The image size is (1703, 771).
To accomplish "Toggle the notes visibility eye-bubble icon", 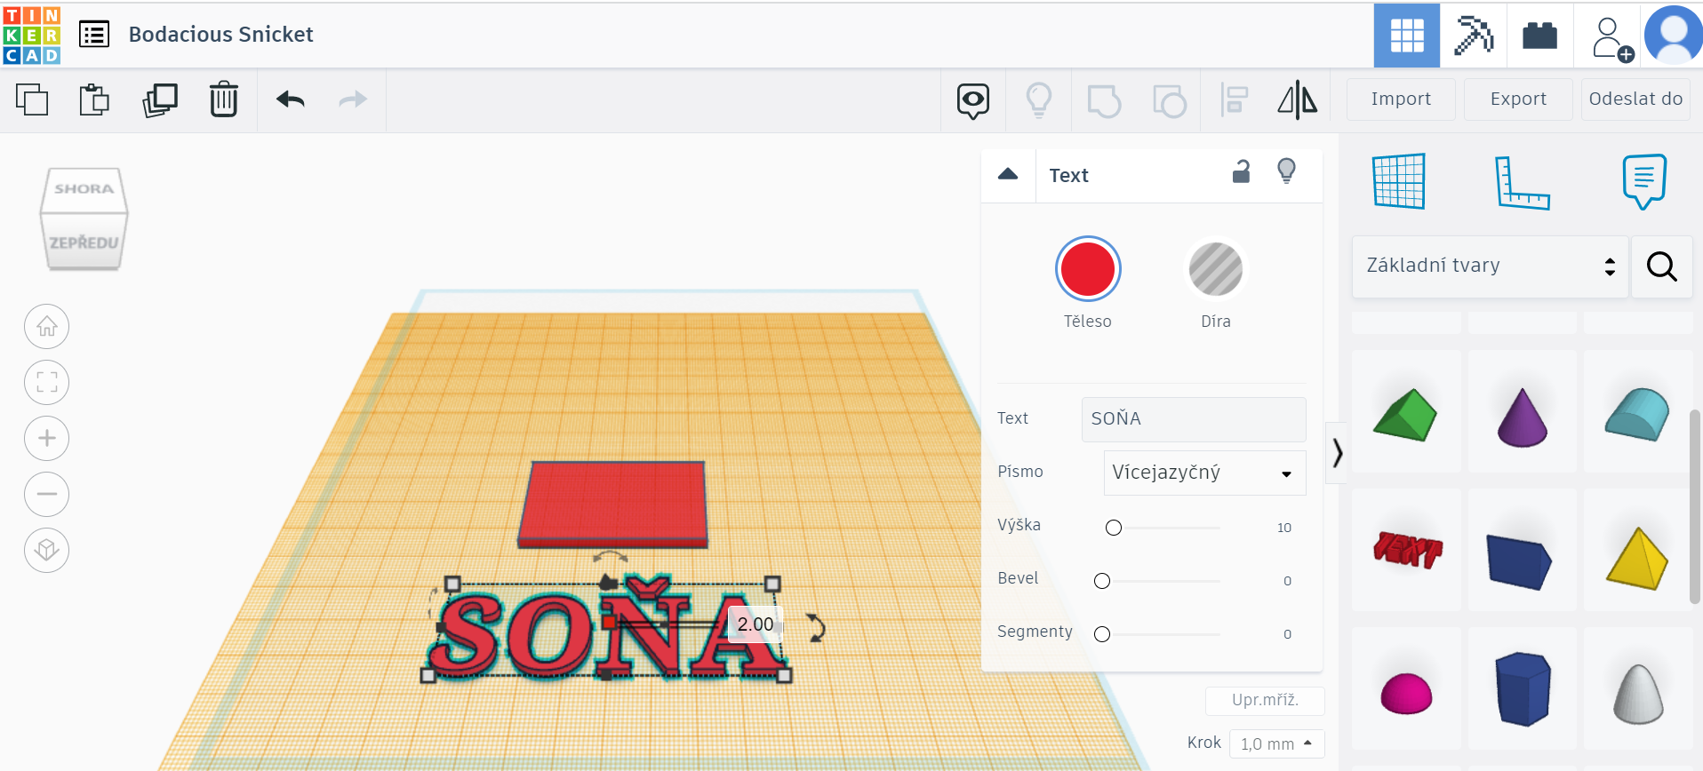I will (x=973, y=101).
